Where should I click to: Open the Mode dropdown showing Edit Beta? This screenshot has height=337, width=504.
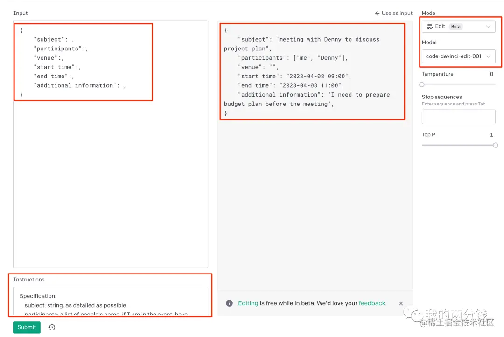(x=458, y=26)
